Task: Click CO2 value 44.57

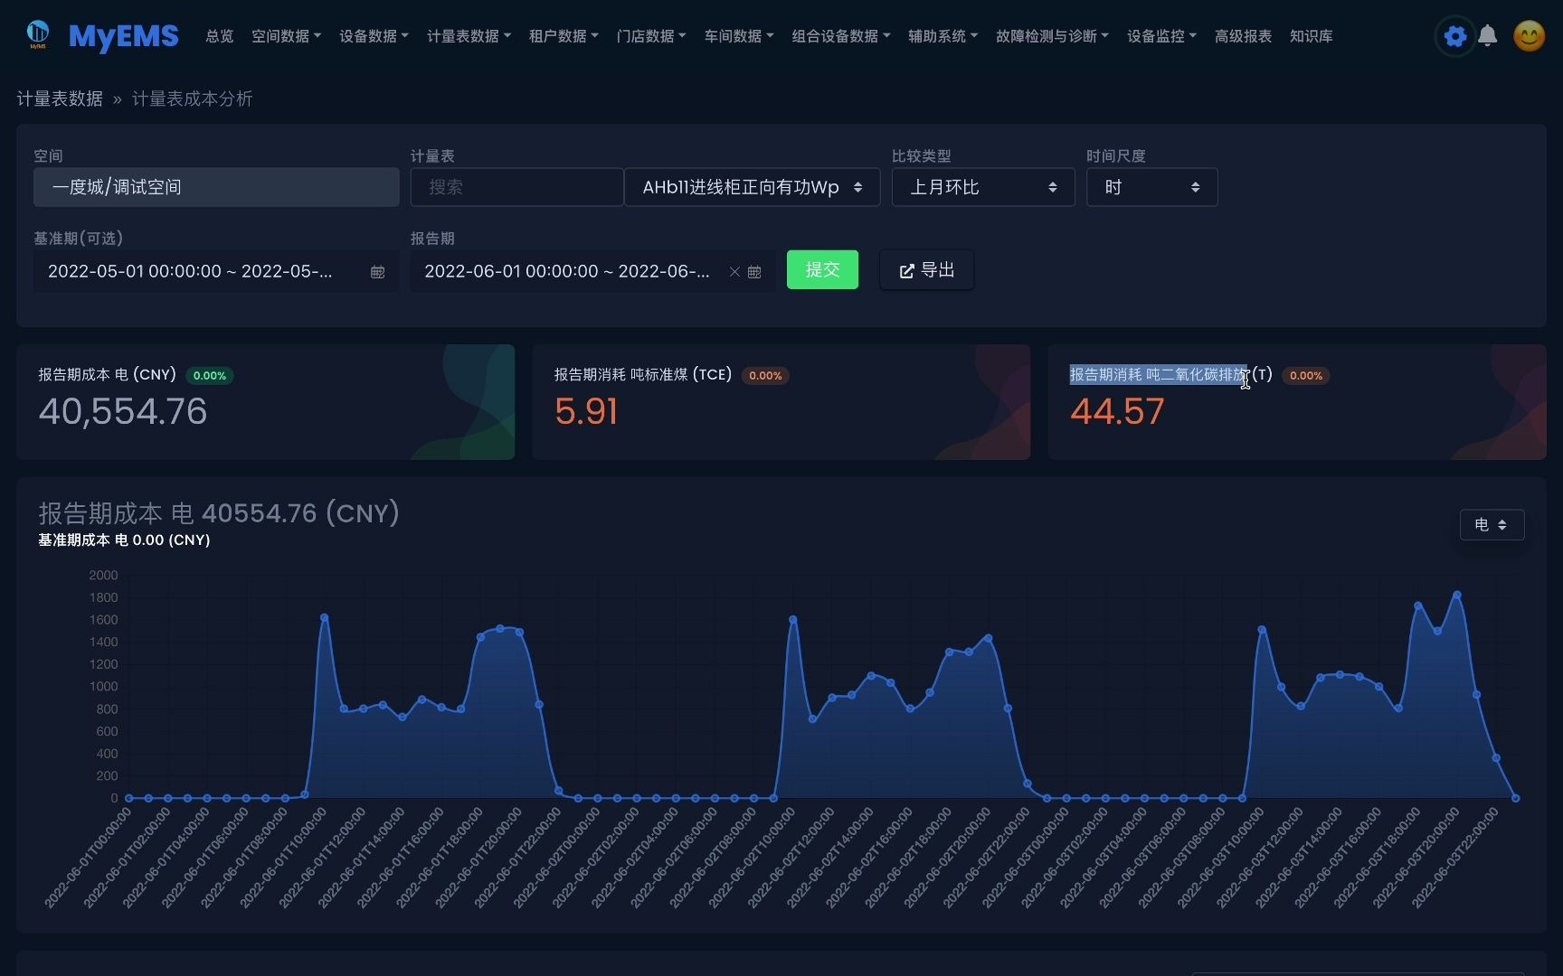Action: point(1117,412)
